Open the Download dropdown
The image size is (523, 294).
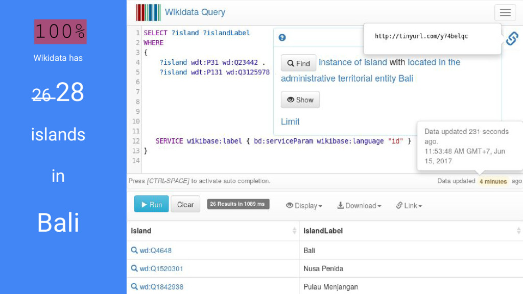click(359, 206)
